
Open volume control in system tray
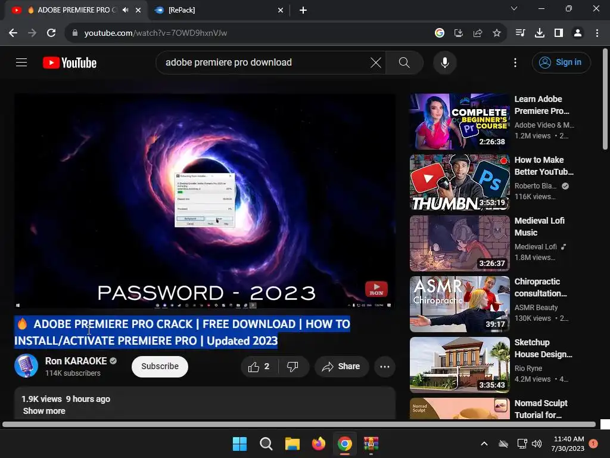click(537, 444)
